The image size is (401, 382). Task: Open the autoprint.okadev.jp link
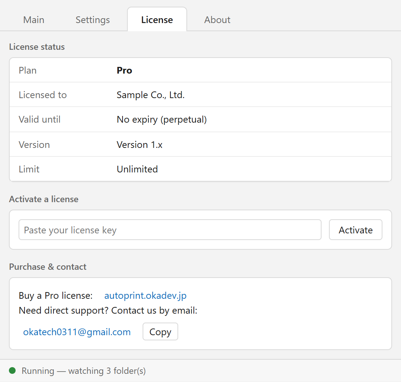tap(145, 295)
